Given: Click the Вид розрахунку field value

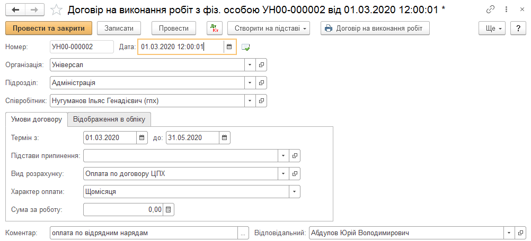Looking at the screenshot, I should [181, 173].
